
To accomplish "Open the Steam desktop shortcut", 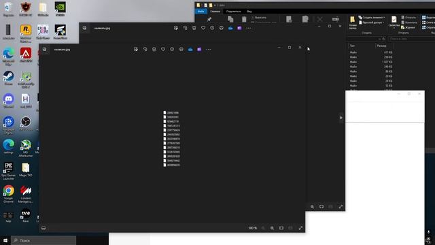I will click(9, 78).
